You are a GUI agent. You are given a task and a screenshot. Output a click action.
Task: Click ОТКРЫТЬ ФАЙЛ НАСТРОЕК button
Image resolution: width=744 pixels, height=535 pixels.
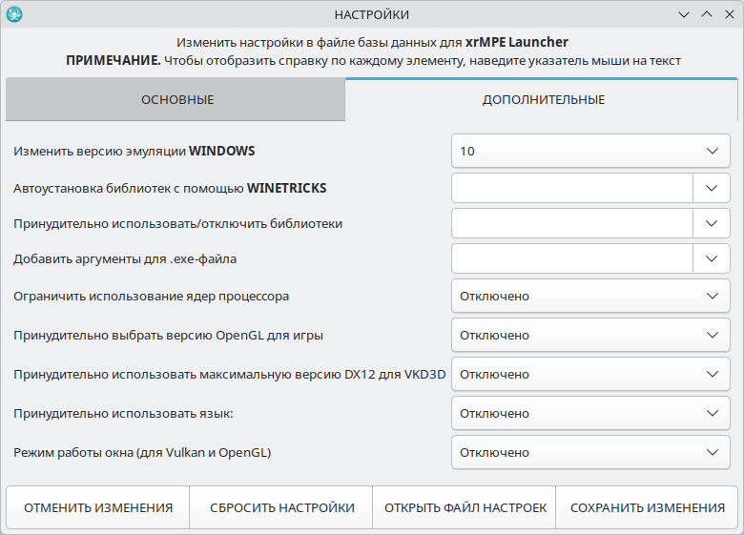coord(465,507)
